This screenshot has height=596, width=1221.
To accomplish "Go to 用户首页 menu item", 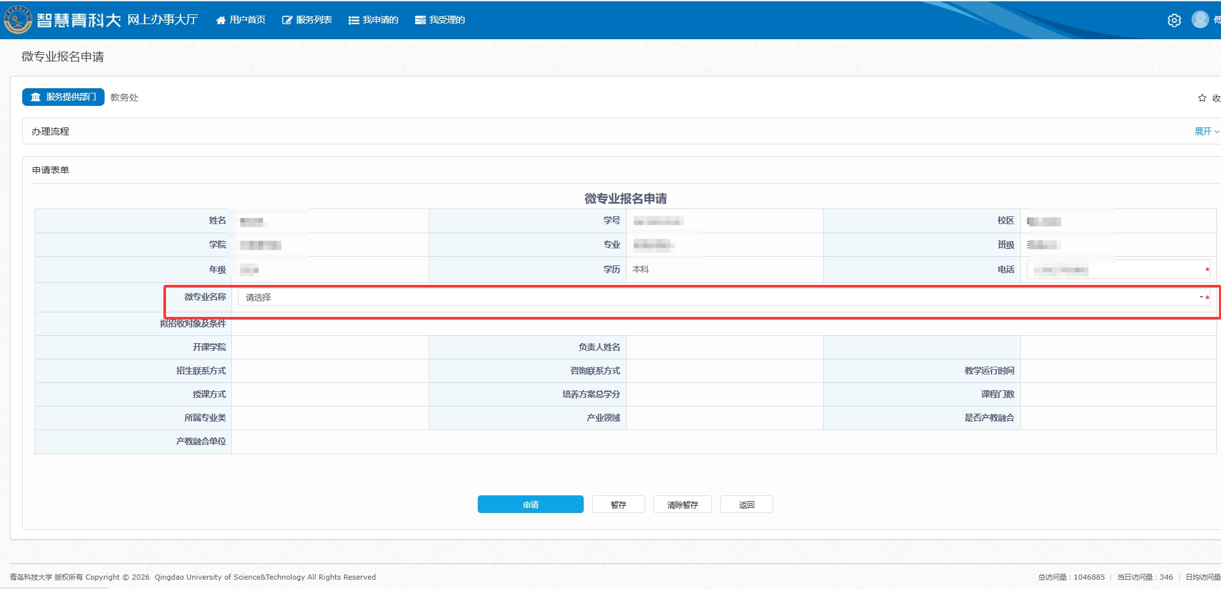I will click(x=247, y=20).
